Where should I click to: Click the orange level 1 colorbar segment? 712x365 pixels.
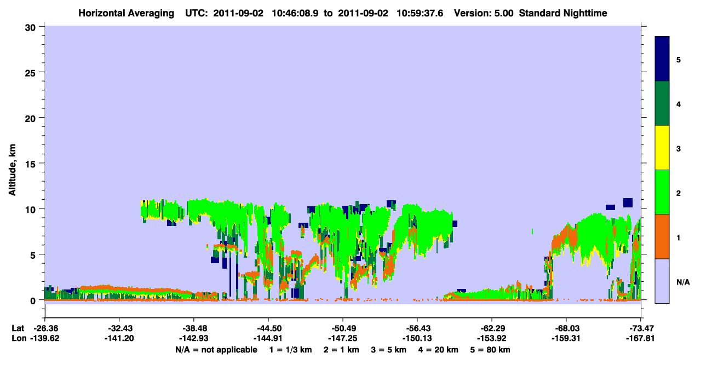tap(662, 236)
